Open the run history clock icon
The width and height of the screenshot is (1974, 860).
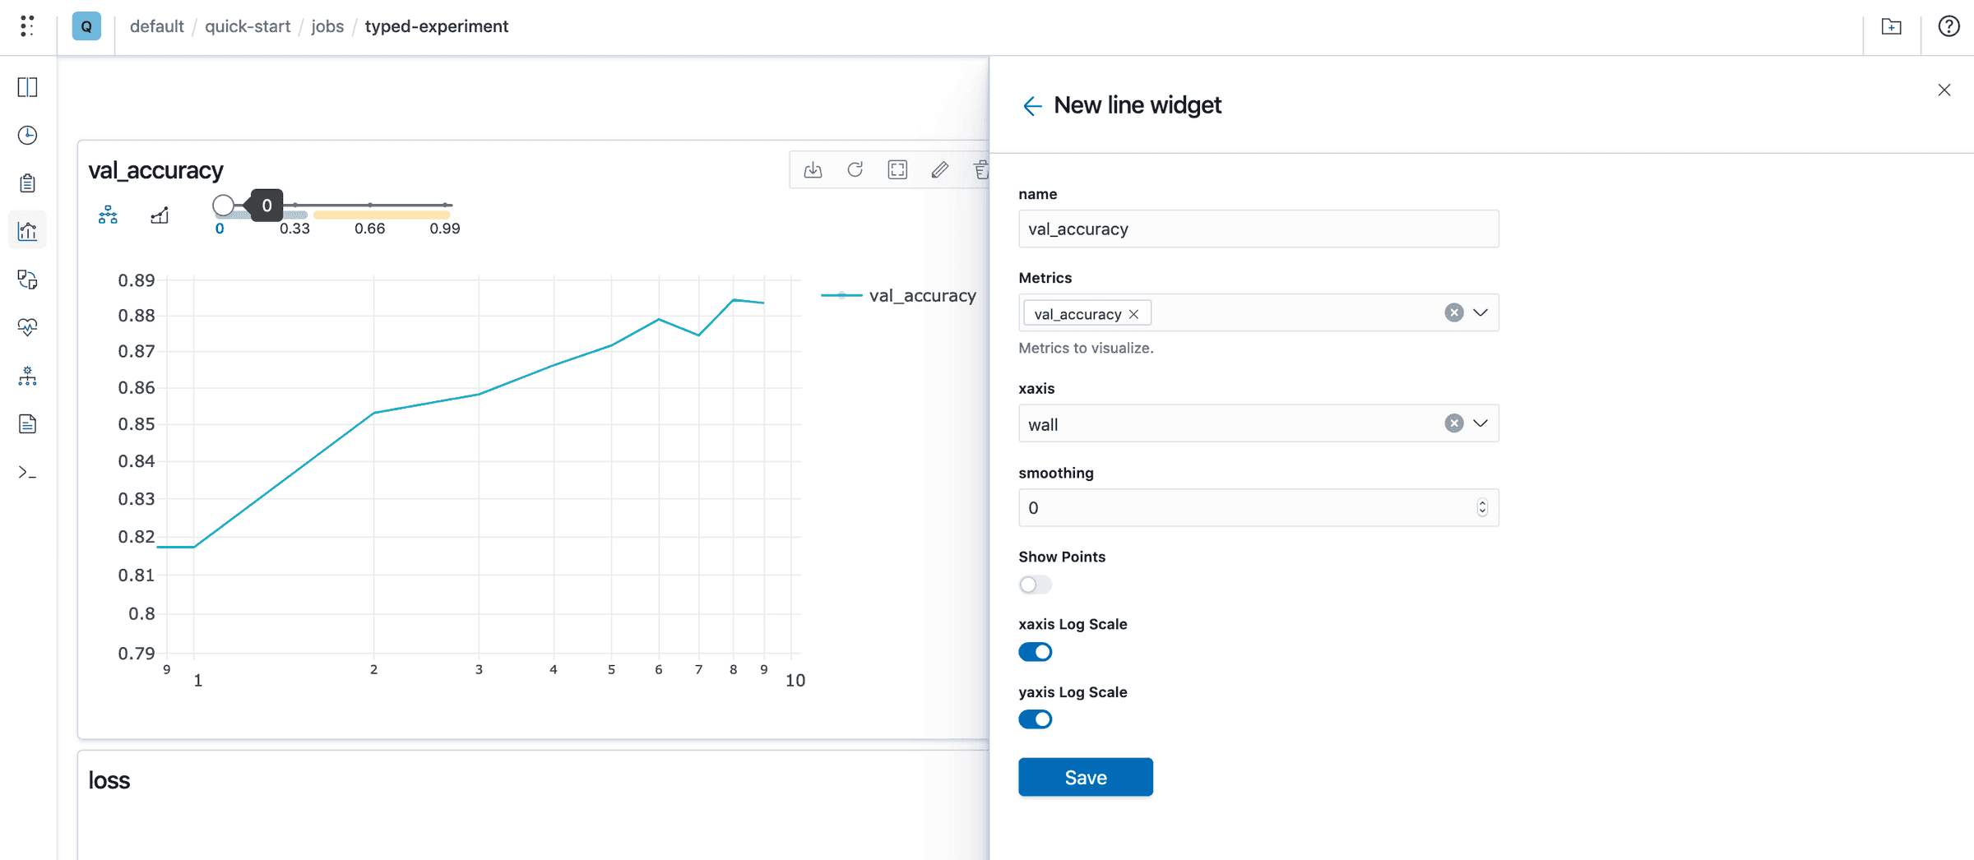pos(27,135)
